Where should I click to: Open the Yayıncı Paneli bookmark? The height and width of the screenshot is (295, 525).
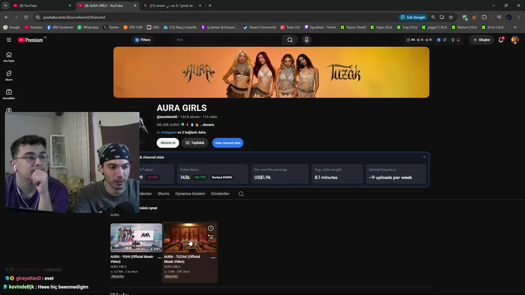[353, 27]
